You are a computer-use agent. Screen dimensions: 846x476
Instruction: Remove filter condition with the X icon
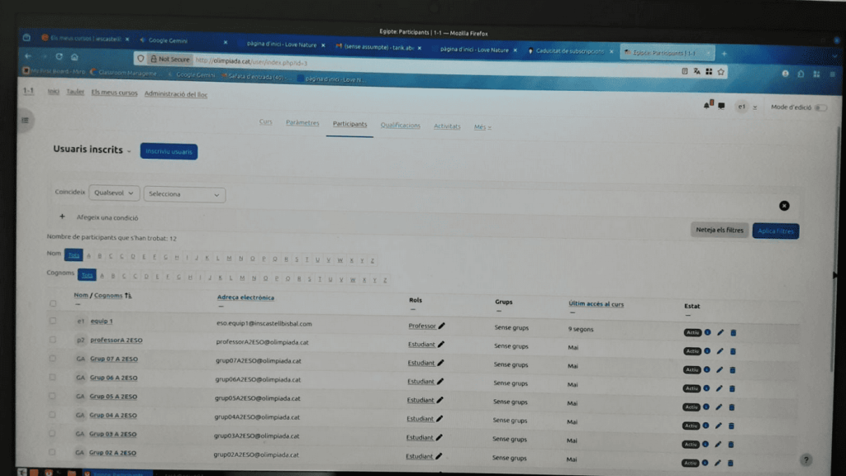784,206
